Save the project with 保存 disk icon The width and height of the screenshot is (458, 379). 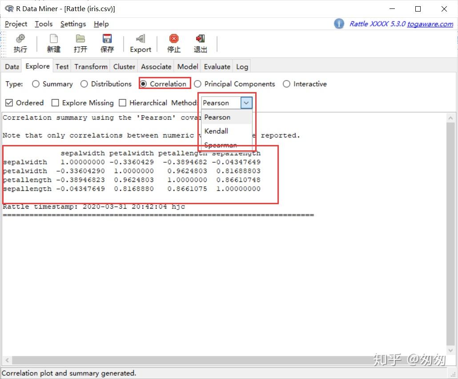click(107, 38)
